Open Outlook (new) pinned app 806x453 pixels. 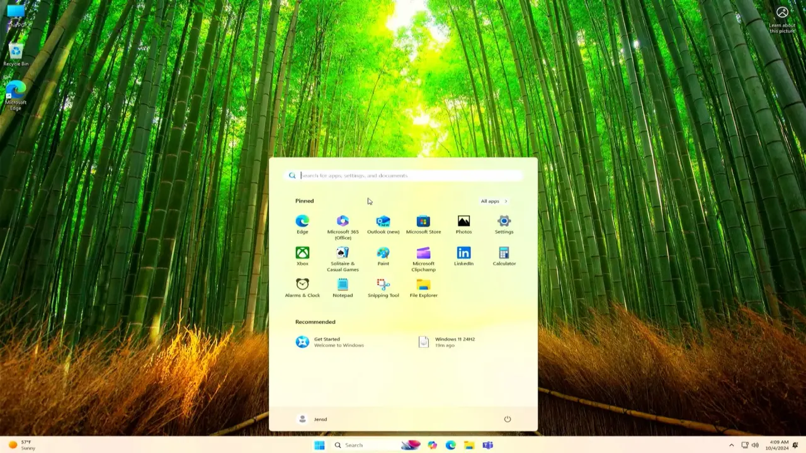point(383,224)
